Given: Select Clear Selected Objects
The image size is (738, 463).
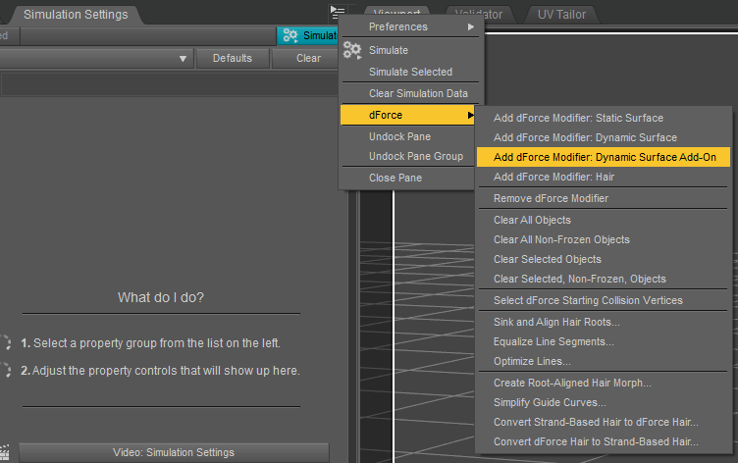Looking at the screenshot, I should [x=603, y=259].
